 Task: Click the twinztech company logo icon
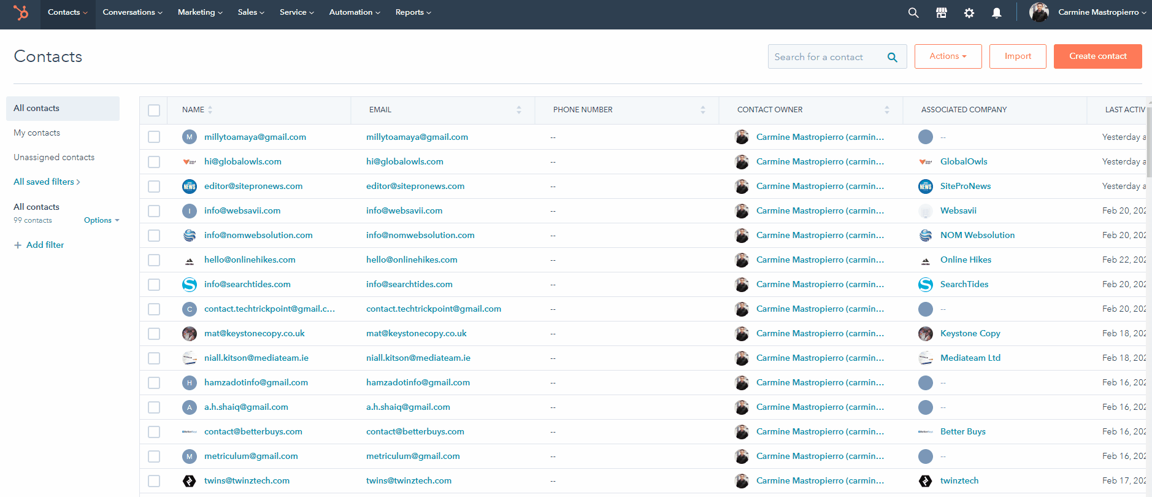point(926,481)
